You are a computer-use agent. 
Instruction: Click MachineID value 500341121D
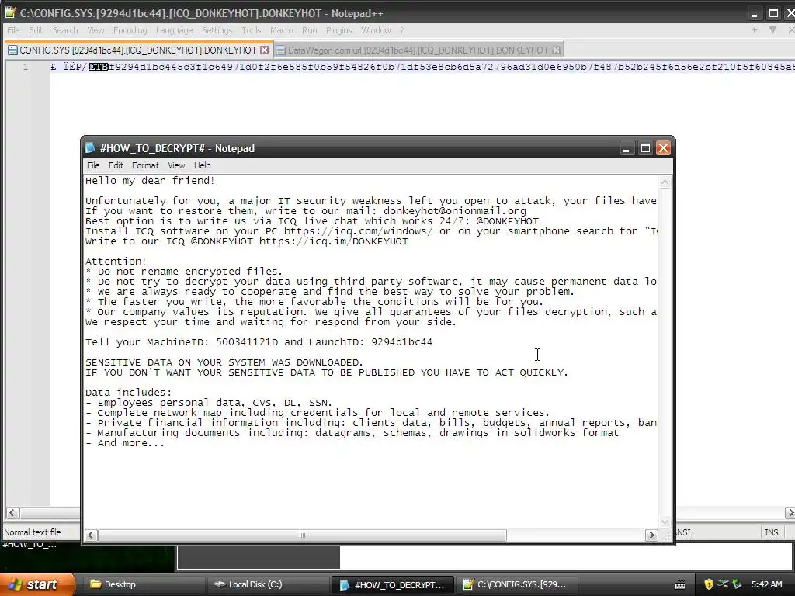tap(247, 342)
